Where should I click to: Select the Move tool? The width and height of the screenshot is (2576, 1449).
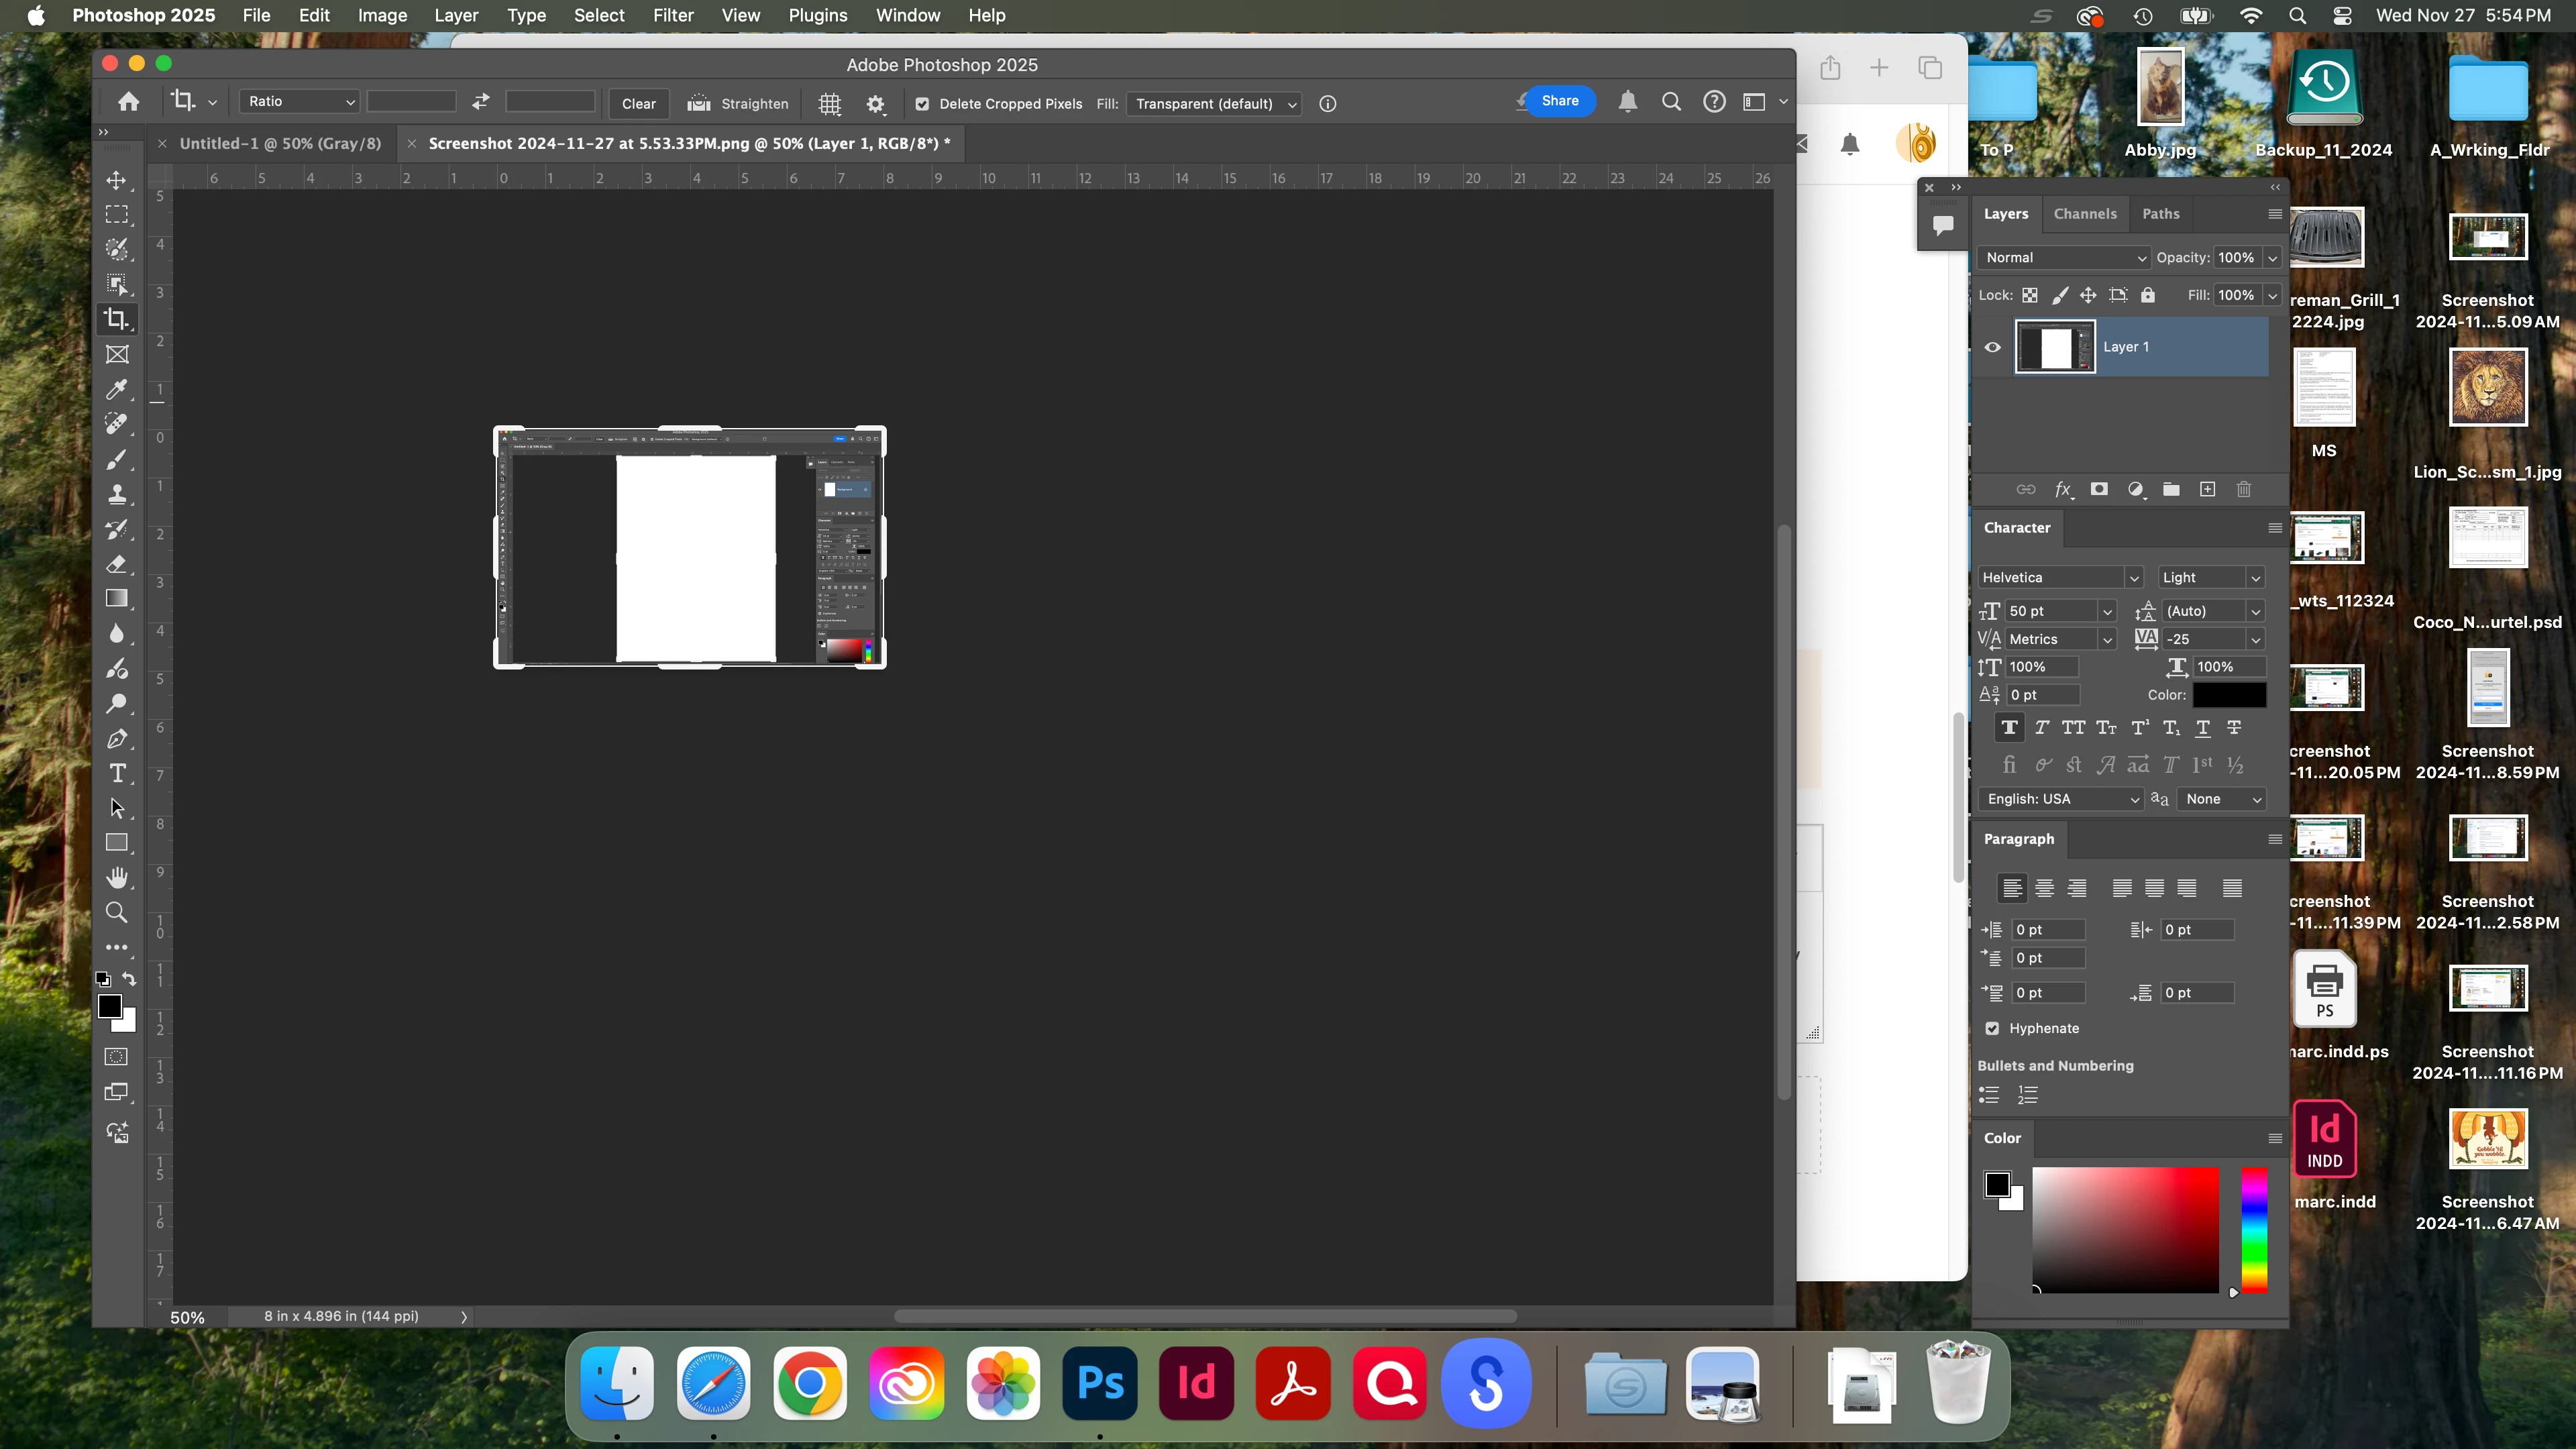coord(117,180)
